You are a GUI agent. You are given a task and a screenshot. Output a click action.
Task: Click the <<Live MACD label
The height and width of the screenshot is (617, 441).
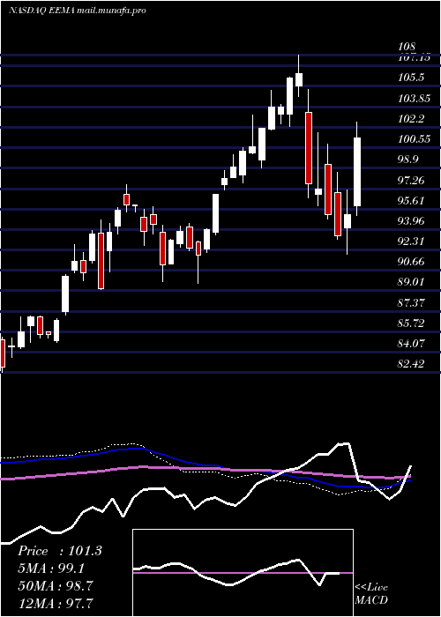tap(371, 594)
